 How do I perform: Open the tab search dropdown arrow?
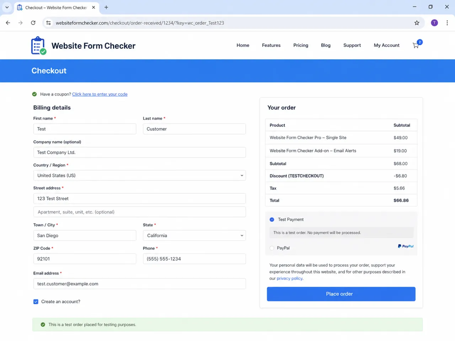click(x=7, y=7)
